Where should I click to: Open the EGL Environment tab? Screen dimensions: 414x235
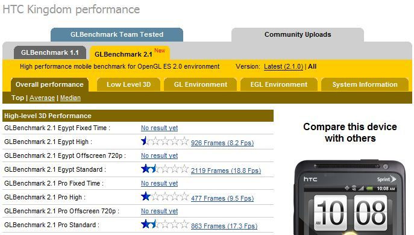pyautogui.click(x=279, y=84)
